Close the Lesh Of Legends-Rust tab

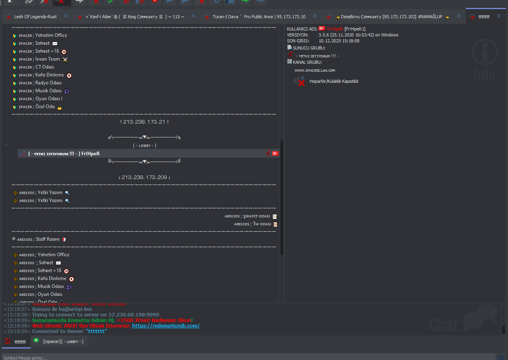[66, 16]
